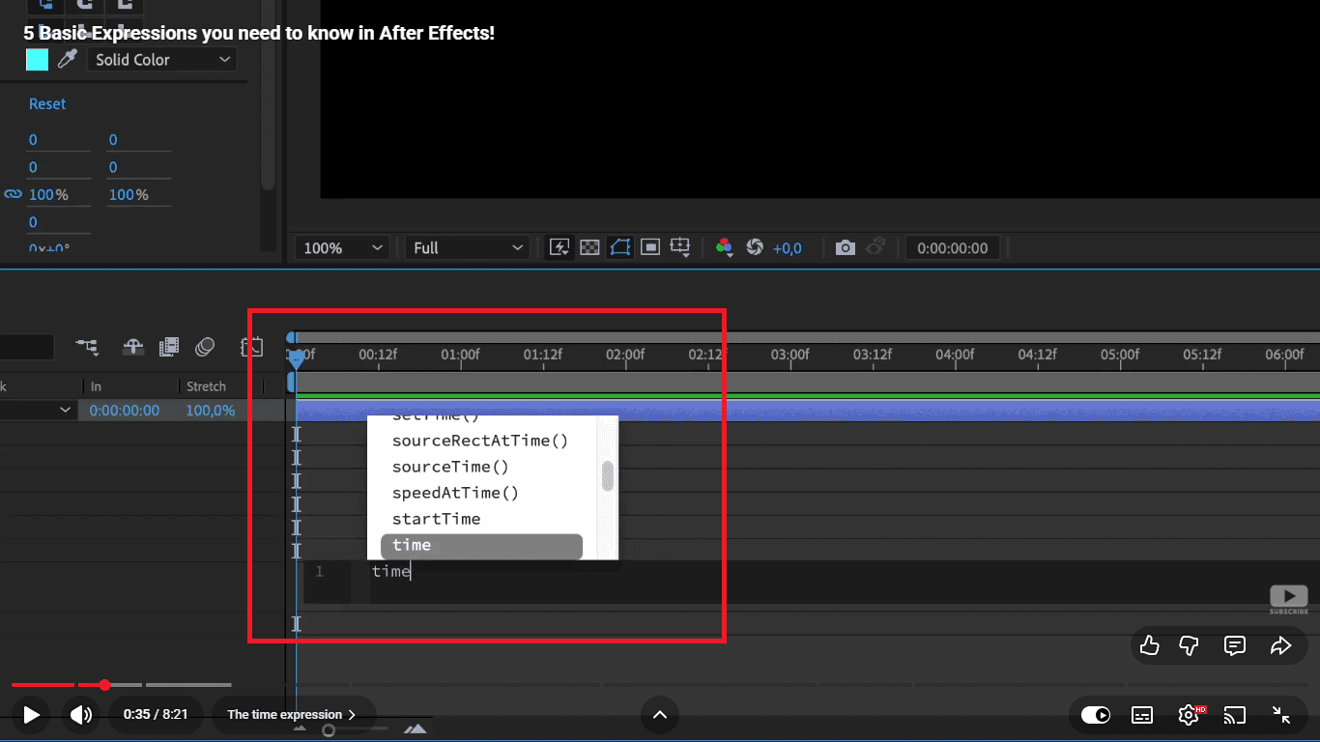This screenshot has width=1320, height=742.
Task: Open the comments icon
Action: tap(1235, 645)
